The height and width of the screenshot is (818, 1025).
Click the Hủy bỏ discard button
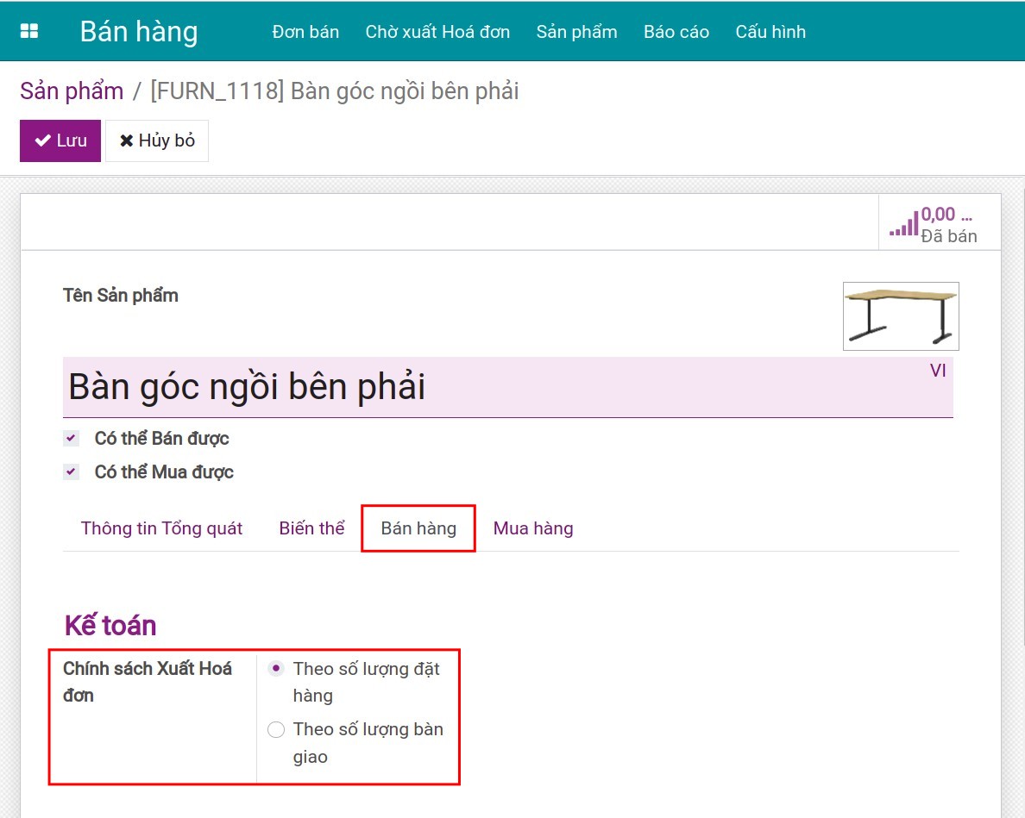[x=157, y=140]
